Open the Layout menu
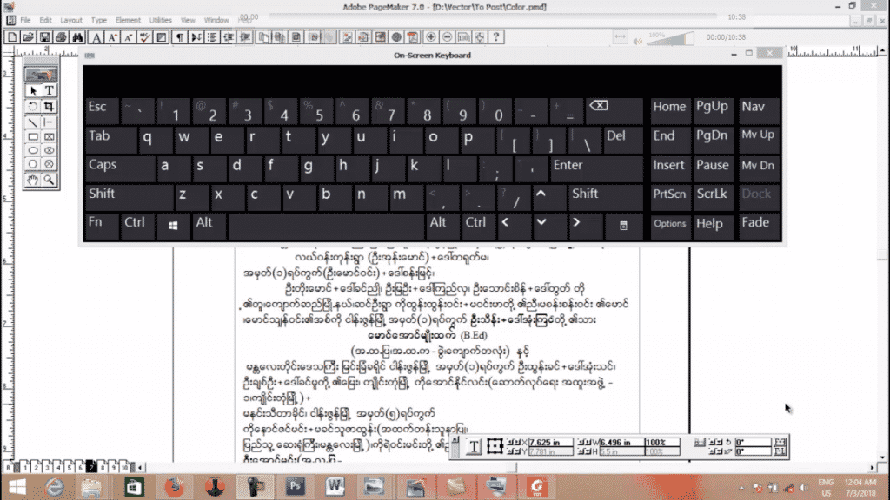890x500 pixels. pyautogui.click(x=71, y=20)
